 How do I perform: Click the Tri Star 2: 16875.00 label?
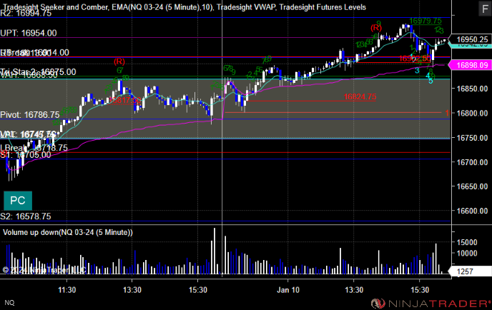pos(38,71)
